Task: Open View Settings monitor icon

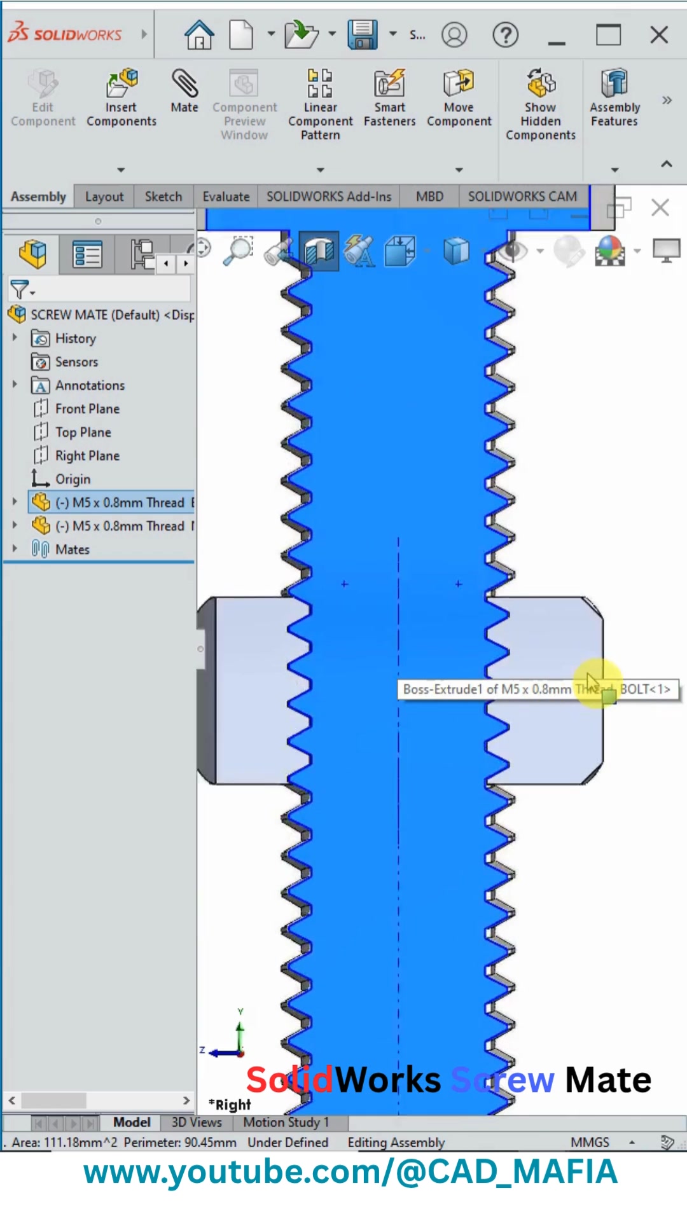Action: coord(666,251)
